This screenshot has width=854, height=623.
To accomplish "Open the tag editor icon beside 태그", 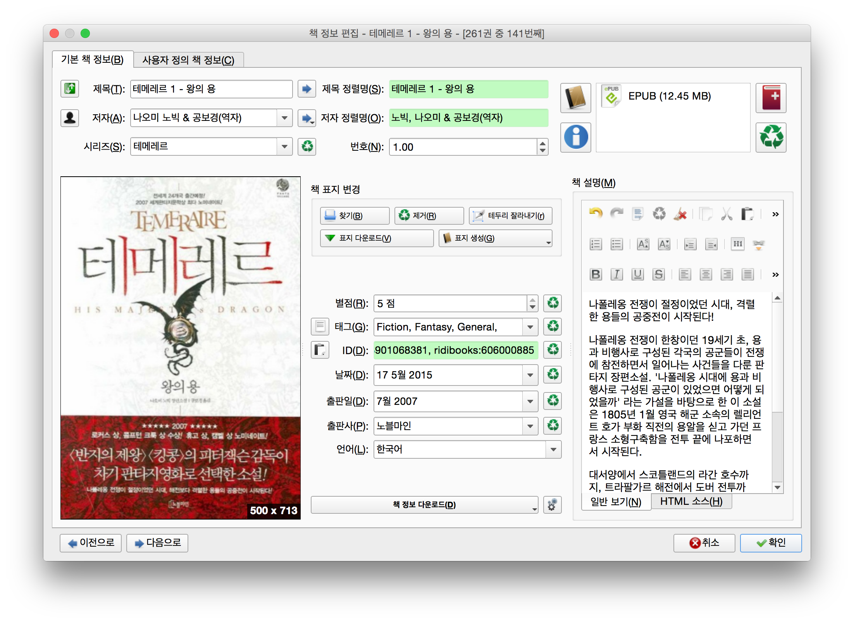I will click(320, 327).
